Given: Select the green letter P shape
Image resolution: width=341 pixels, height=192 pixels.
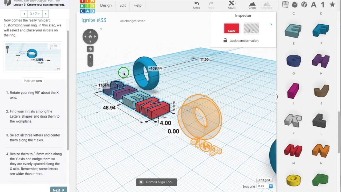Looking at the screenshot, I should coord(321,180).
